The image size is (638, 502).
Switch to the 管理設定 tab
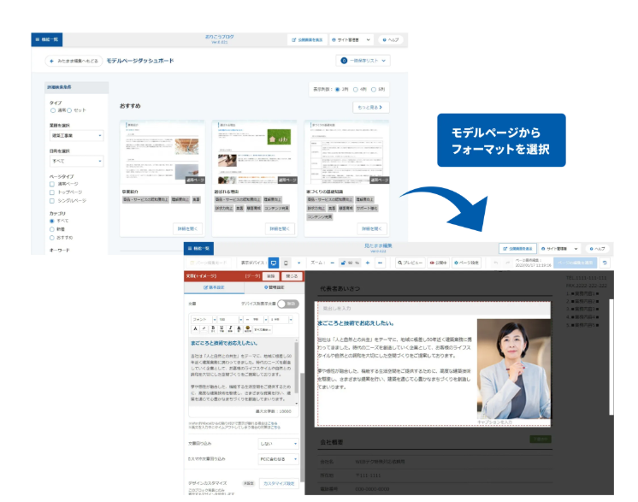click(273, 288)
